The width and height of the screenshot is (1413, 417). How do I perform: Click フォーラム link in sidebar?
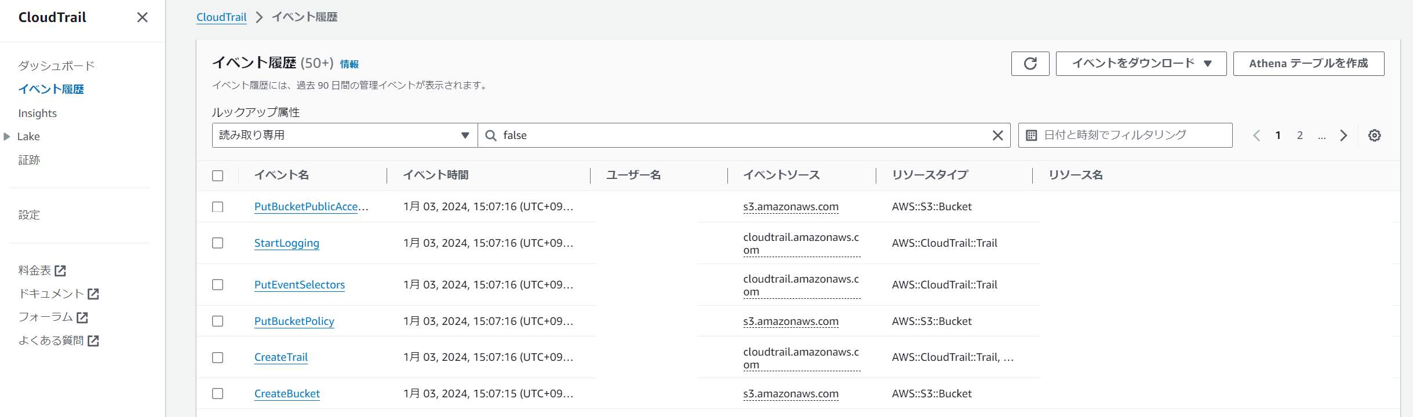click(46, 317)
